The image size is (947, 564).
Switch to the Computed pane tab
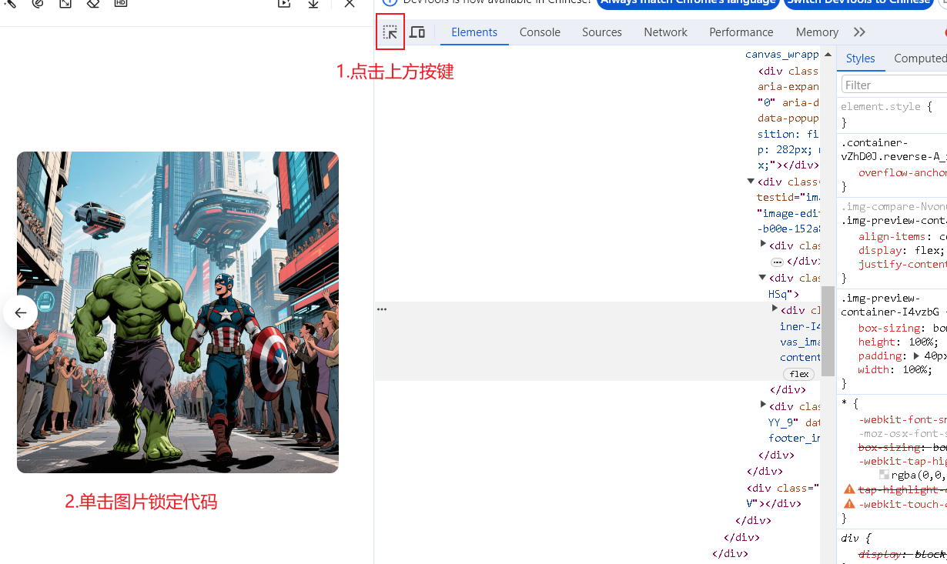(x=920, y=58)
